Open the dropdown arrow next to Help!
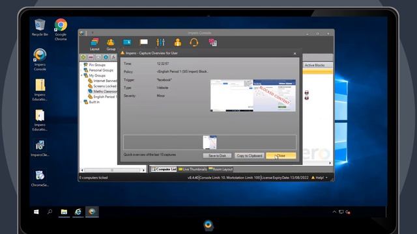Screen dimensions: 417x234 327,177
